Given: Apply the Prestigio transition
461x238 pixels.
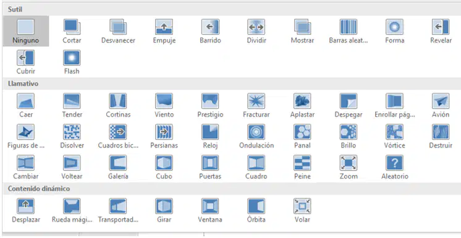Looking at the screenshot, I should [210, 105].
